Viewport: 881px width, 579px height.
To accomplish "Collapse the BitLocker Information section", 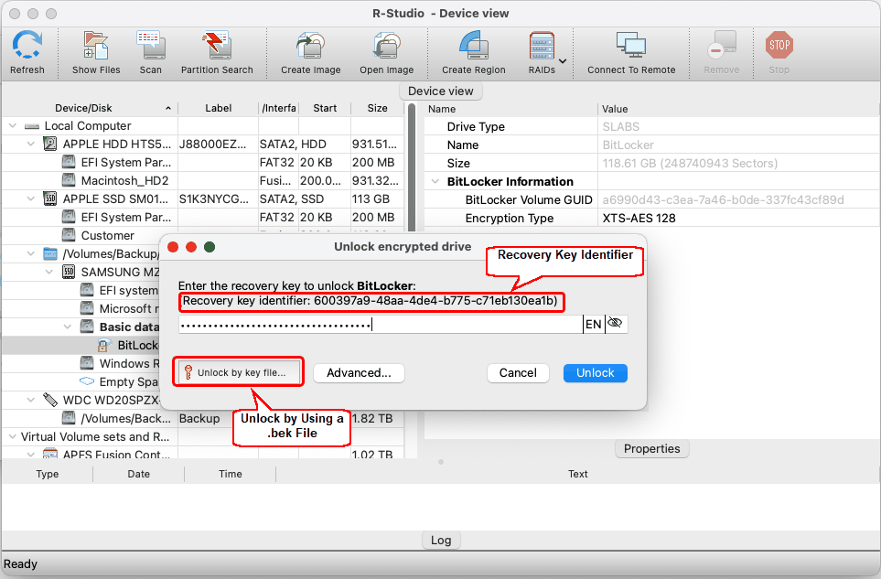I will tap(435, 181).
